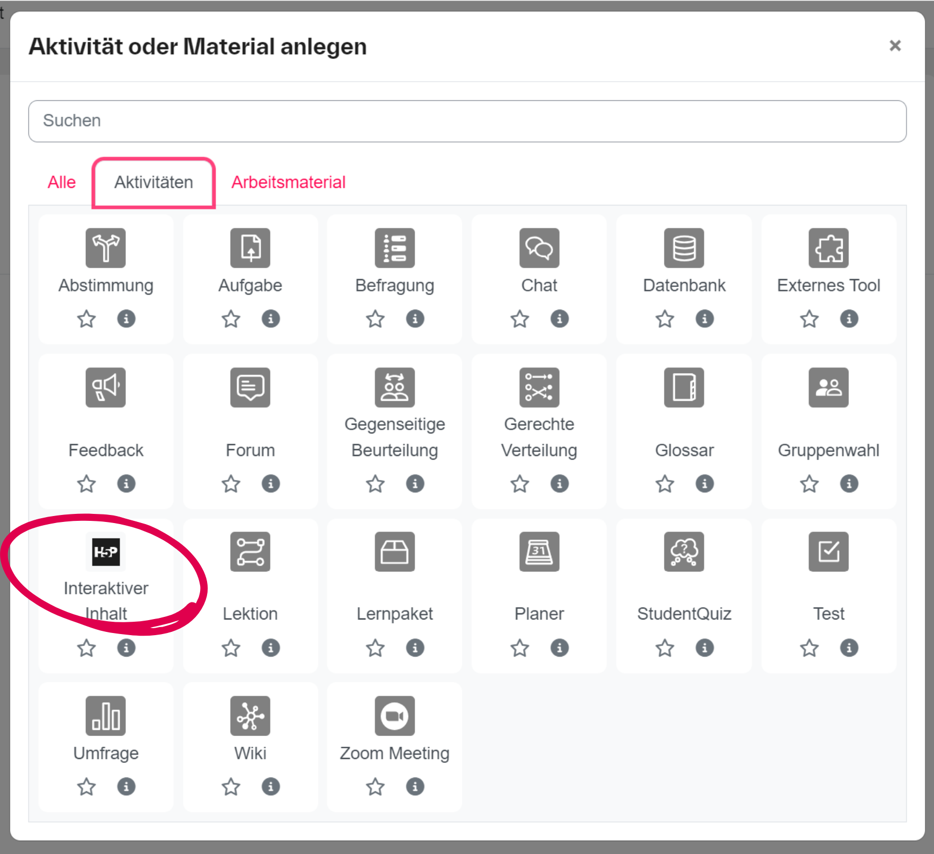Switch to the Alle tab
This screenshot has width=934, height=854.
coord(62,182)
